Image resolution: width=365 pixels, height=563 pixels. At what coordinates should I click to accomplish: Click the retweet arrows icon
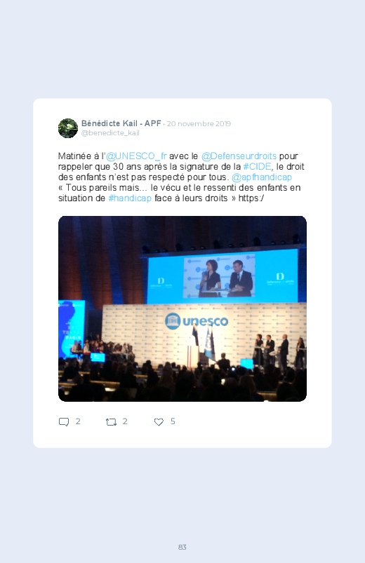click(x=111, y=422)
